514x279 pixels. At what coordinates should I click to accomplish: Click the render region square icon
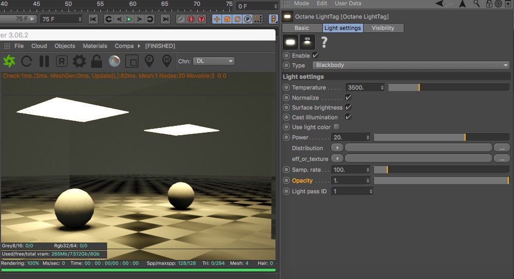(x=132, y=61)
